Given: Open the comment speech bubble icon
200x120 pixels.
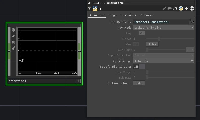Looking at the screenshot, I should [x=169, y=8].
